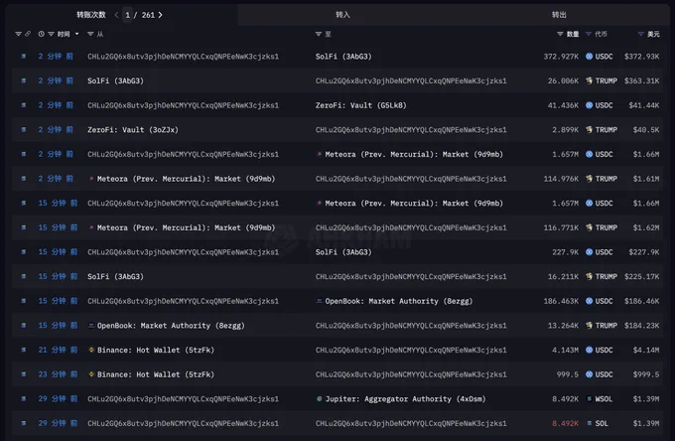Click the TRUMP token icon on the 116.771K row

[x=590, y=227]
